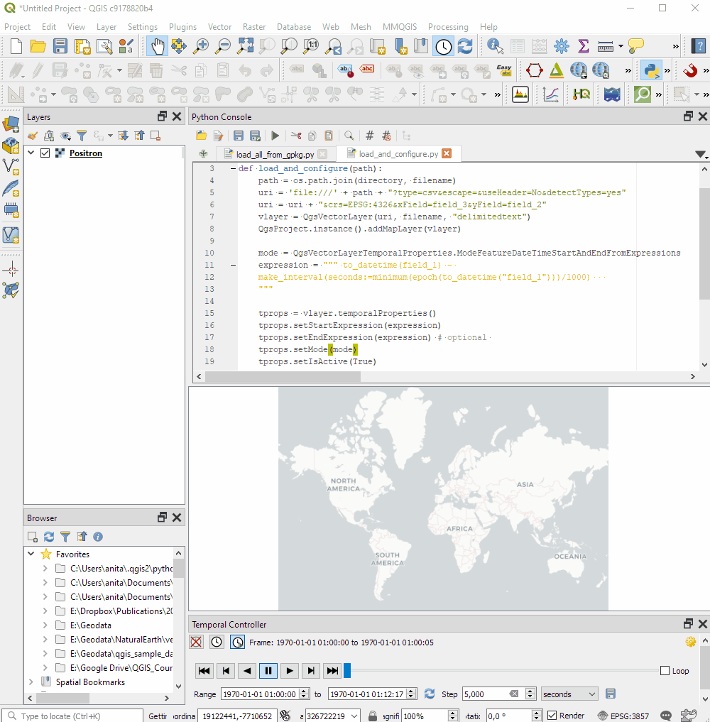This screenshot has height=722, width=710.
Task: Open the Layer menu
Action: (x=106, y=27)
